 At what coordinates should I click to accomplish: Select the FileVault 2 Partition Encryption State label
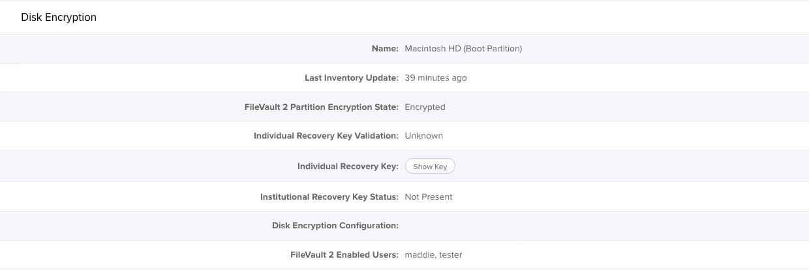point(321,107)
